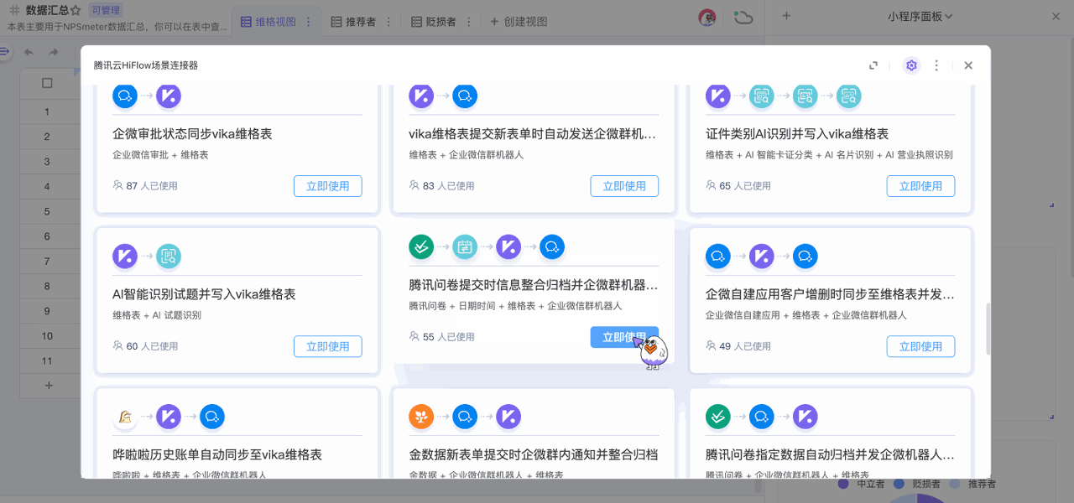Click 创建视图 to add a new view

pos(519,22)
